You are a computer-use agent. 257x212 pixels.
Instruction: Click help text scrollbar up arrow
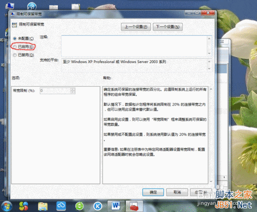point(211,89)
